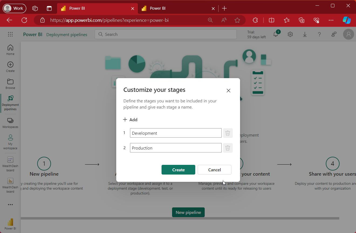
Task: Cancel the Customize your stages dialog
Action: click(214, 170)
